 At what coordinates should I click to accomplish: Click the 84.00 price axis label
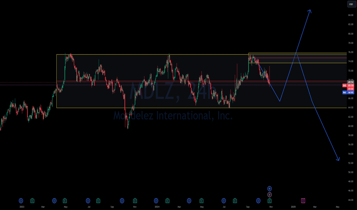350,15
